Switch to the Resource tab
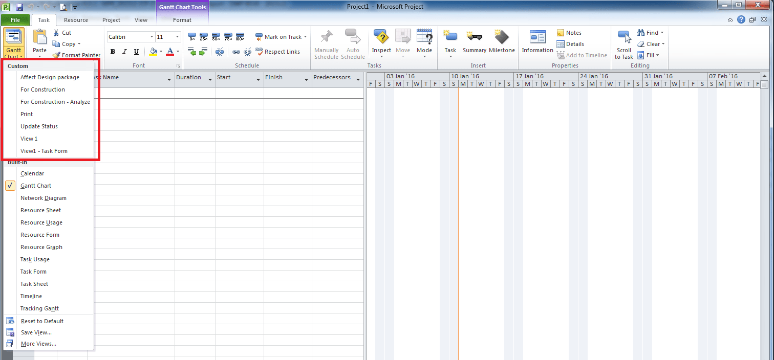This screenshot has width=774, height=360. pos(76,20)
